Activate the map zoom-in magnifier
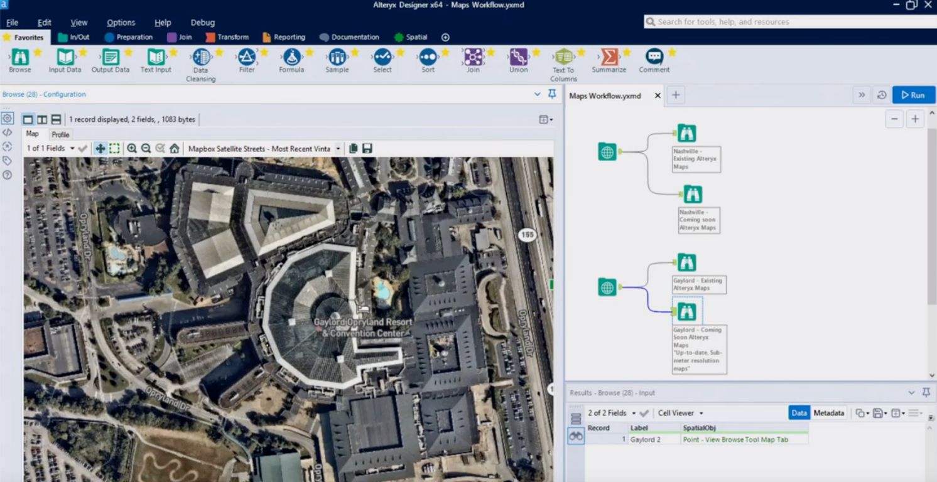The height and width of the screenshot is (482, 937). 132,148
